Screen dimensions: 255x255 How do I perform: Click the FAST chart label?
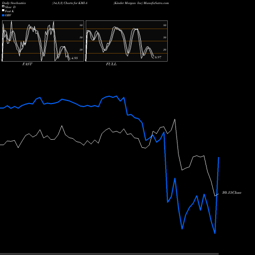coord(27,64)
